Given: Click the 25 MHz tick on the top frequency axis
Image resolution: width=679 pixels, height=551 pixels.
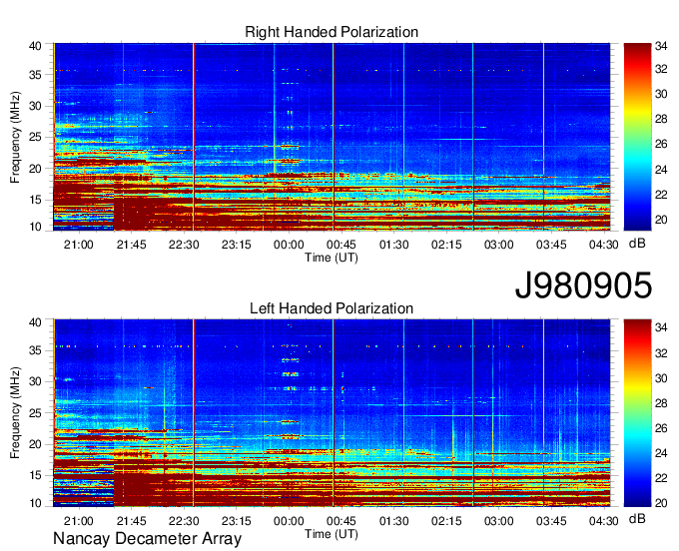Looking at the screenshot, I should pyautogui.click(x=35, y=137).
